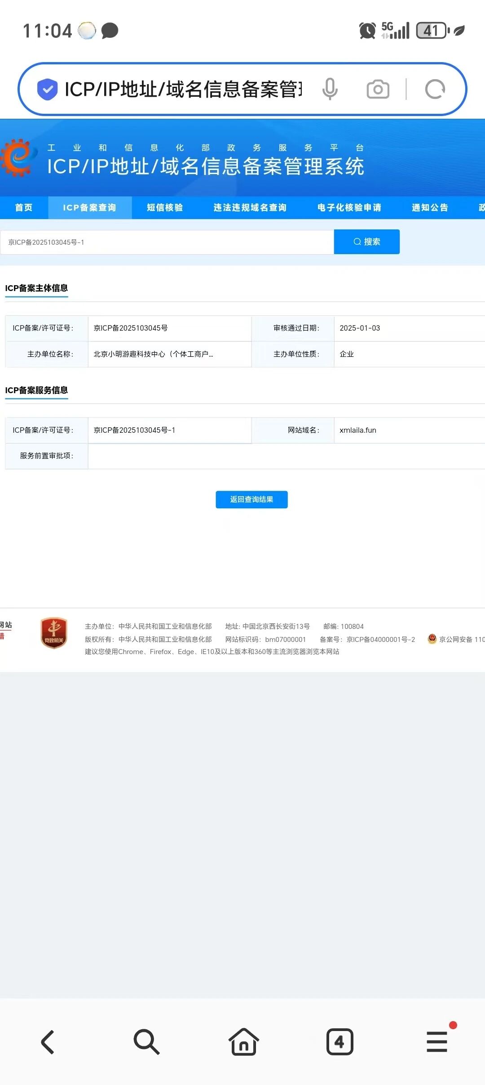The height and width of the screenshot is (1085, 485).
Task: Tap the browser recommendation text mentioning Chrome, Firefox
Action: 212,651
